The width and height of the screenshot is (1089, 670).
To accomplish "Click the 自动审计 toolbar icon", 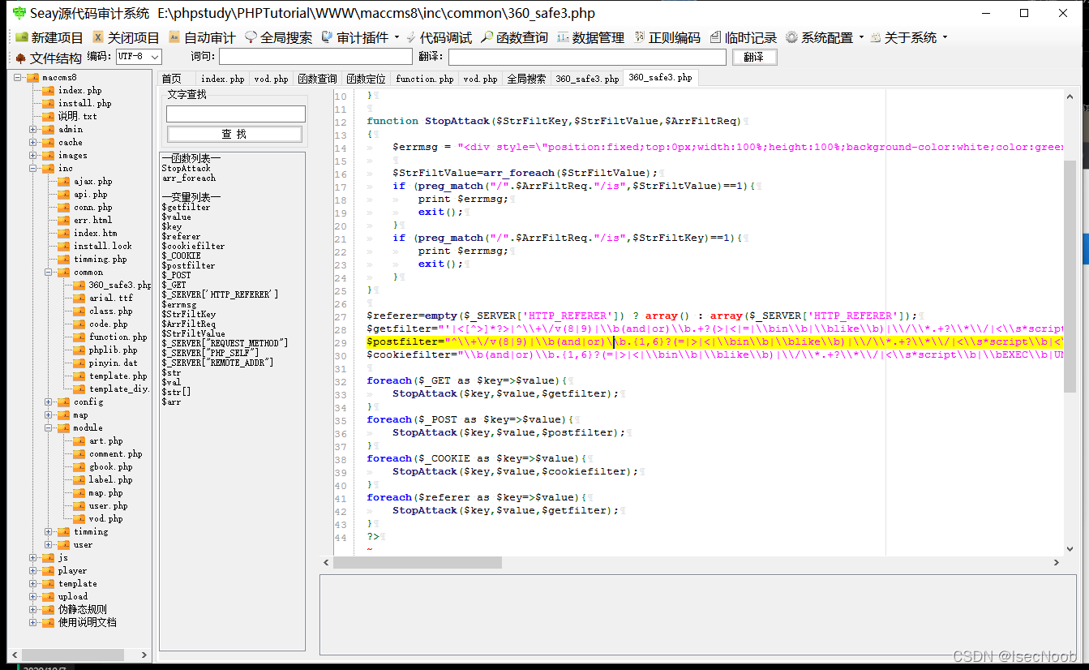I will tap(174, 37).
